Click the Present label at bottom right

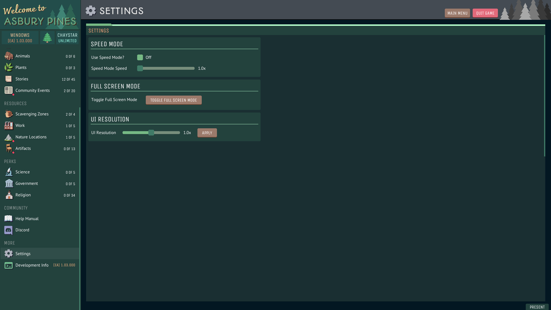click(537, 307)
